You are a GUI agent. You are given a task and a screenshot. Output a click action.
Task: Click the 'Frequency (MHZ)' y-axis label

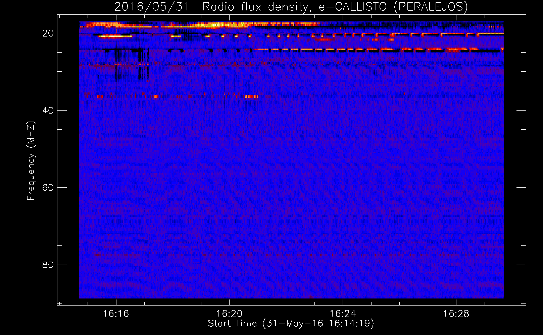point(31,161)
